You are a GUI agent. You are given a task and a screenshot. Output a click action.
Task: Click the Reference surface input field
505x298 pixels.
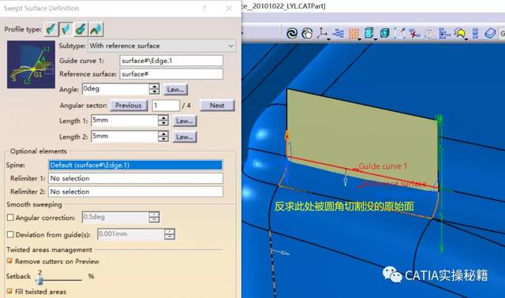pyautogui.click(x=171, y=74)
